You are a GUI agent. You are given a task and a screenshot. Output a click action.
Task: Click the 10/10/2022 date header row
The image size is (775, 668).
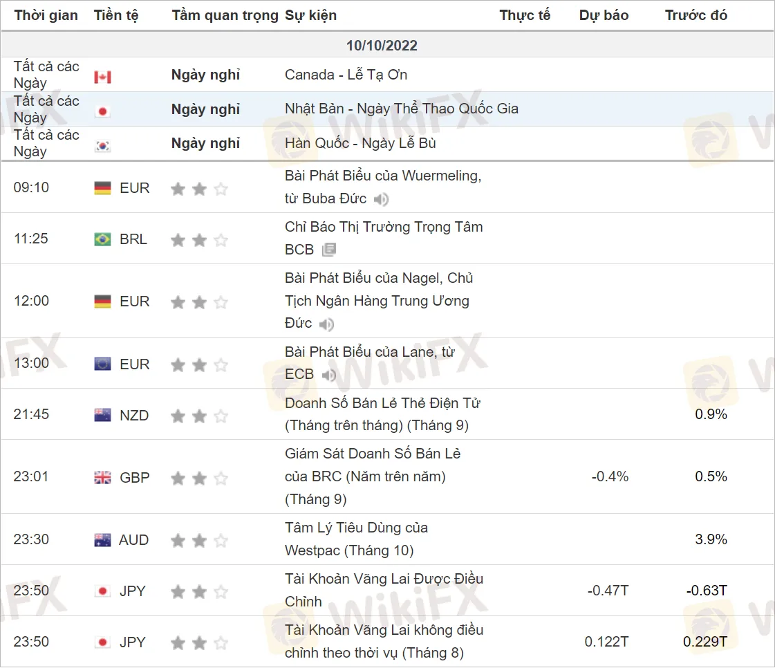[382, 46]
